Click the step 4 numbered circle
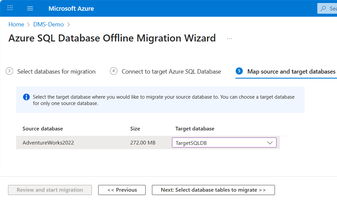Image resolution: width=337 pixels, height=200 pixels. click(113, 71)
